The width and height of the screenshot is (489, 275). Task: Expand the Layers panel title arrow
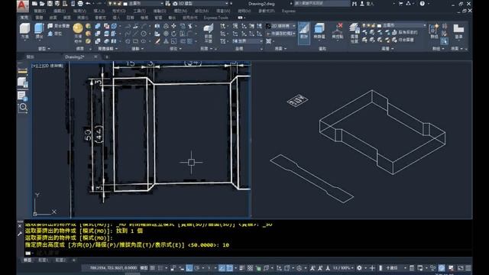392,49
